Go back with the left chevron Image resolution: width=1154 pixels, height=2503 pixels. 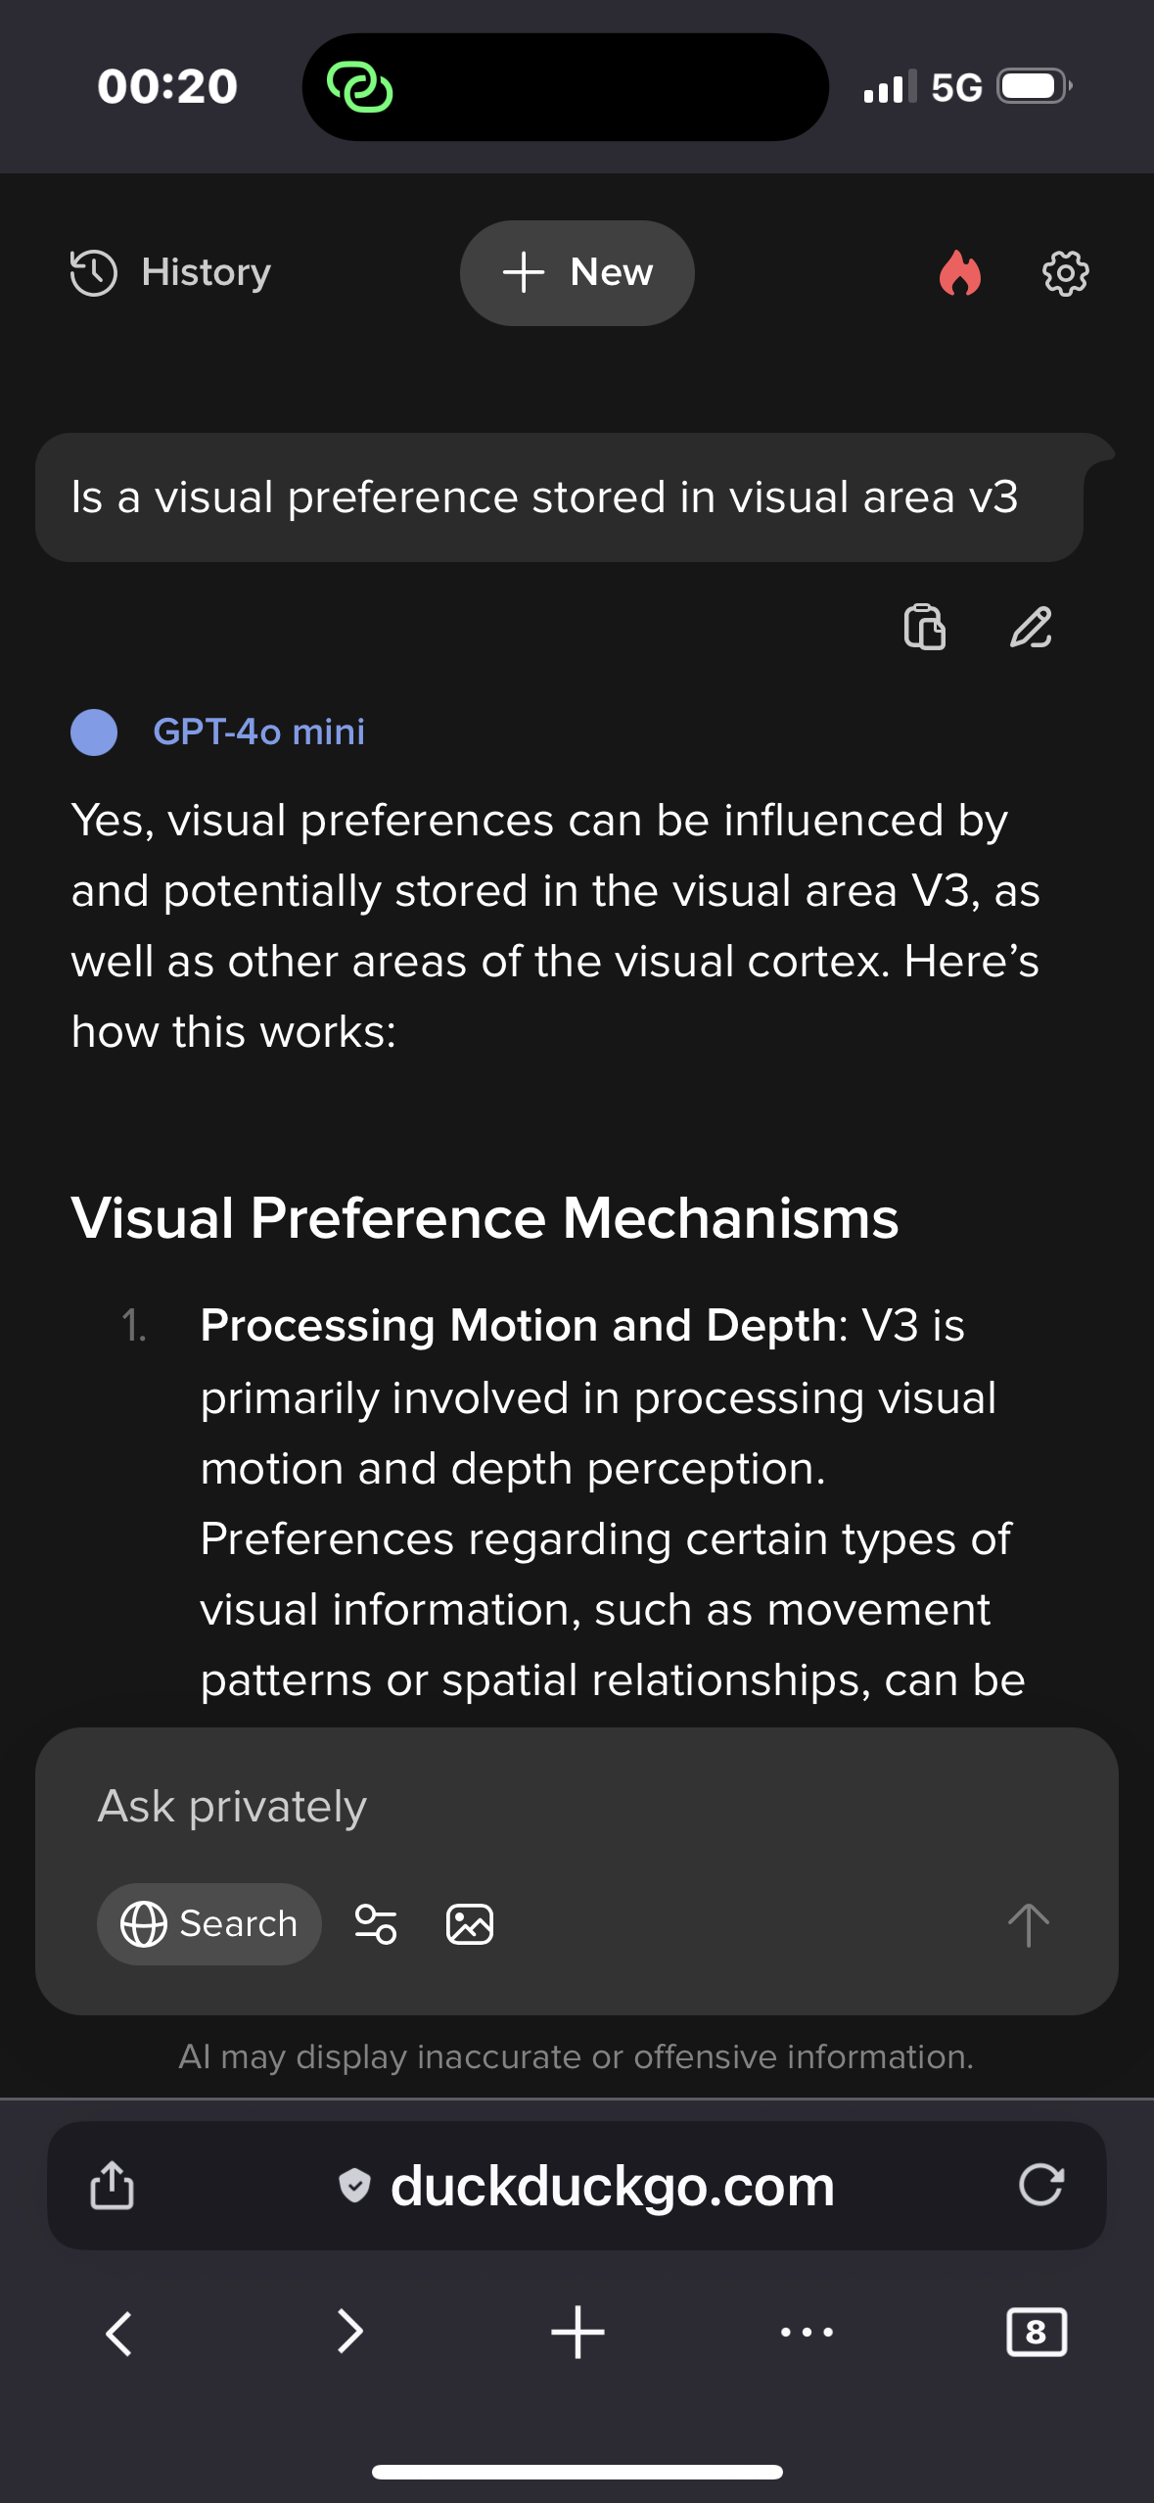click(118, 2333)
